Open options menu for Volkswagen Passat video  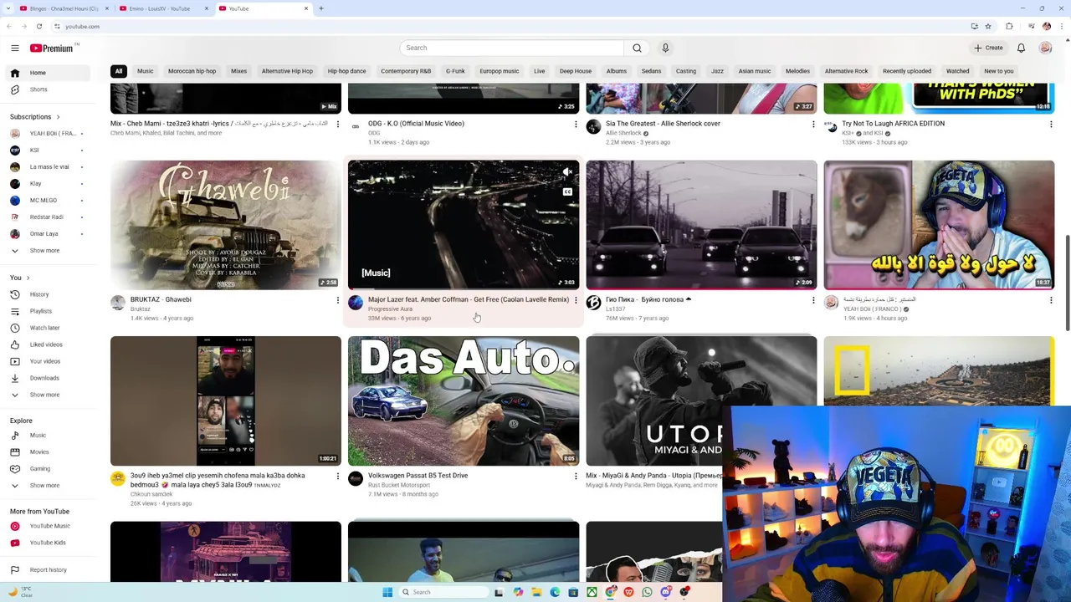[x=576, y=477]
